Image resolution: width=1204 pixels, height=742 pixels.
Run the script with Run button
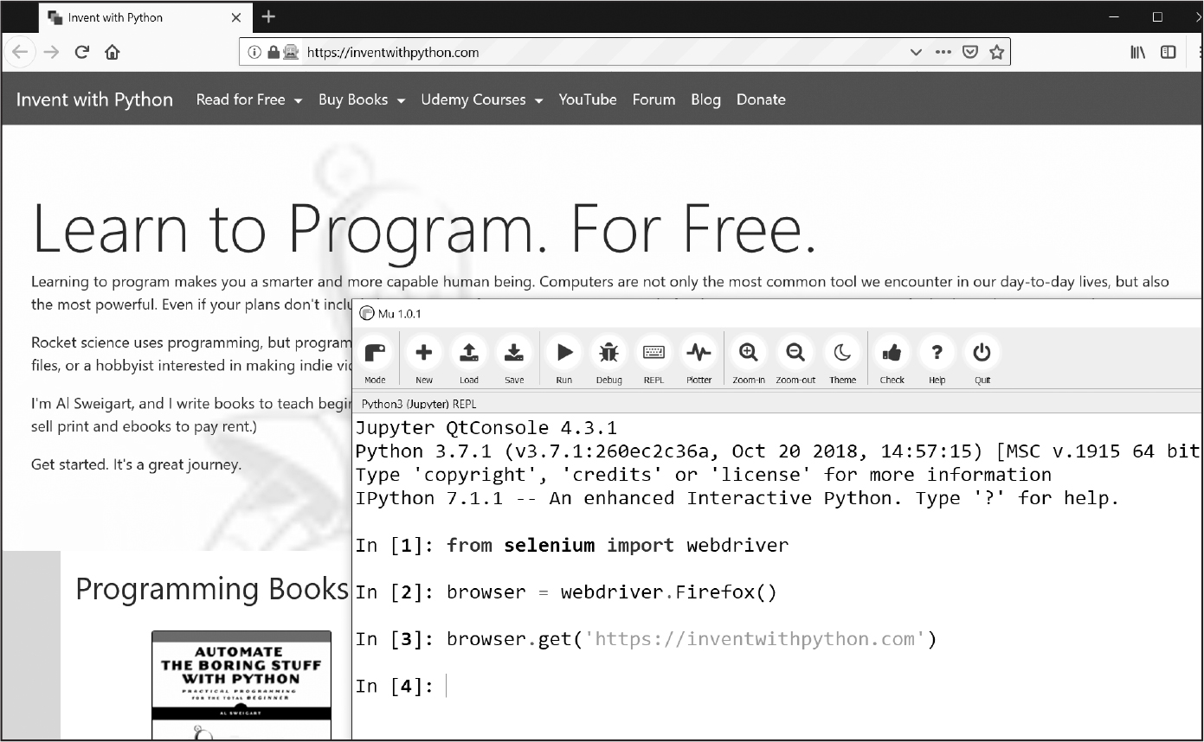[564, 354]
